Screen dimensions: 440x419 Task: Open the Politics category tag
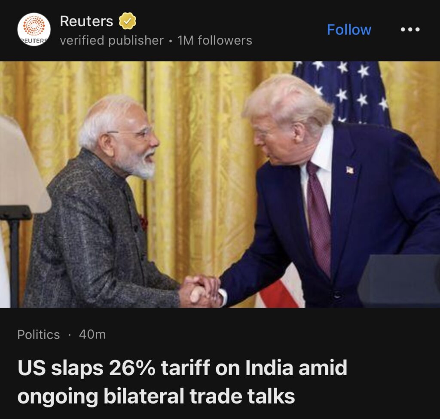(38, 334)
